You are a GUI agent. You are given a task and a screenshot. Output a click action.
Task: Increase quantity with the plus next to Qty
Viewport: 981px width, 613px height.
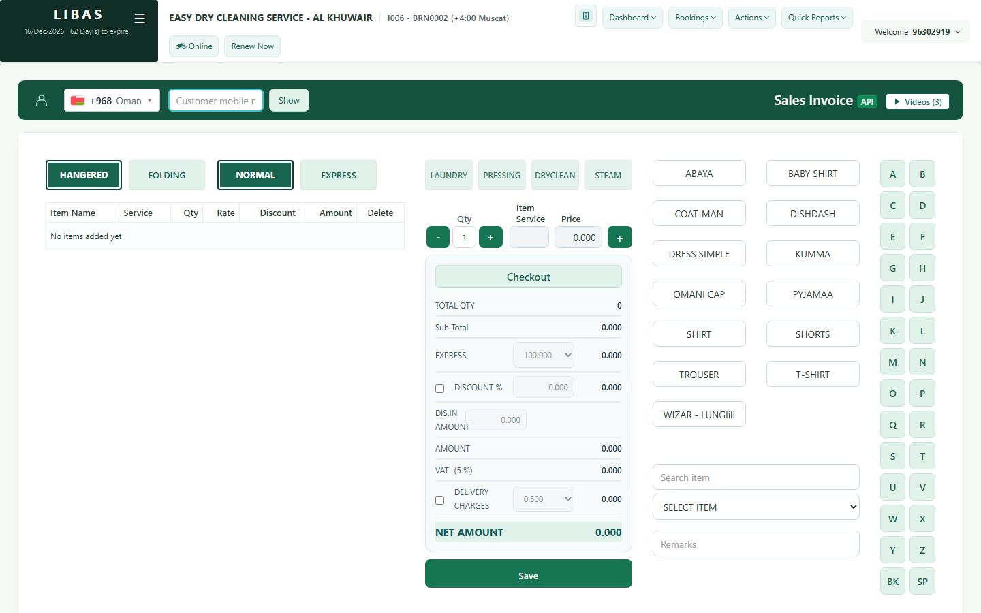(x=490, y=237)
